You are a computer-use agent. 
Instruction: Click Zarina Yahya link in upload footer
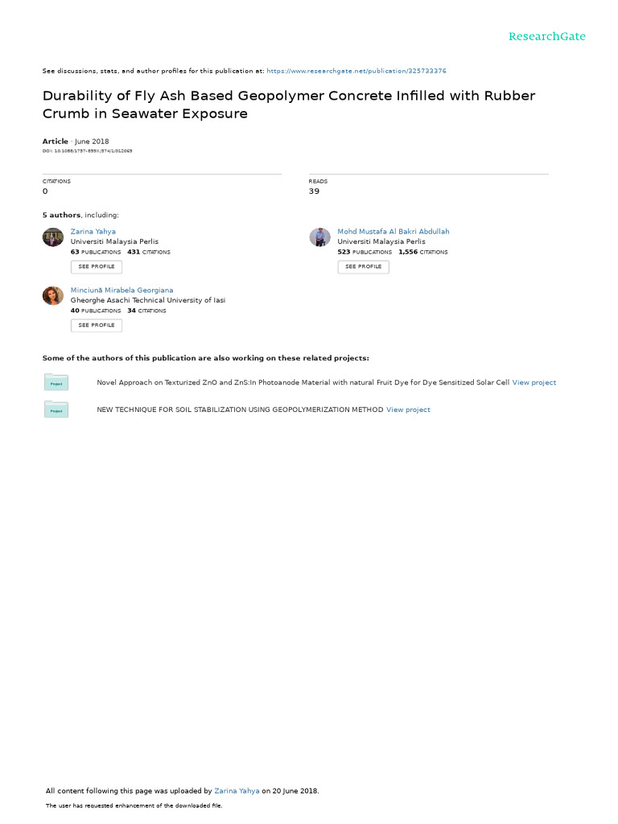[237, 791]
